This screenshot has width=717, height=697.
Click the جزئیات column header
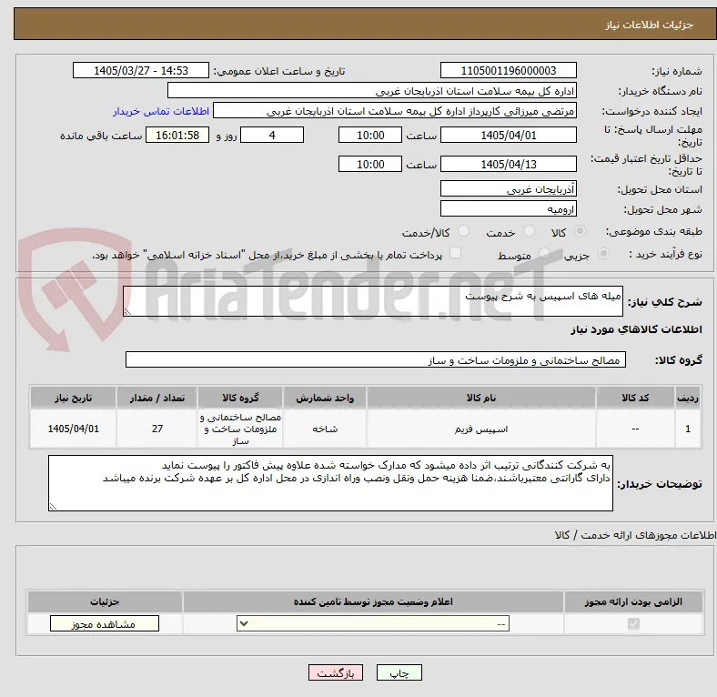click(105, 601)
